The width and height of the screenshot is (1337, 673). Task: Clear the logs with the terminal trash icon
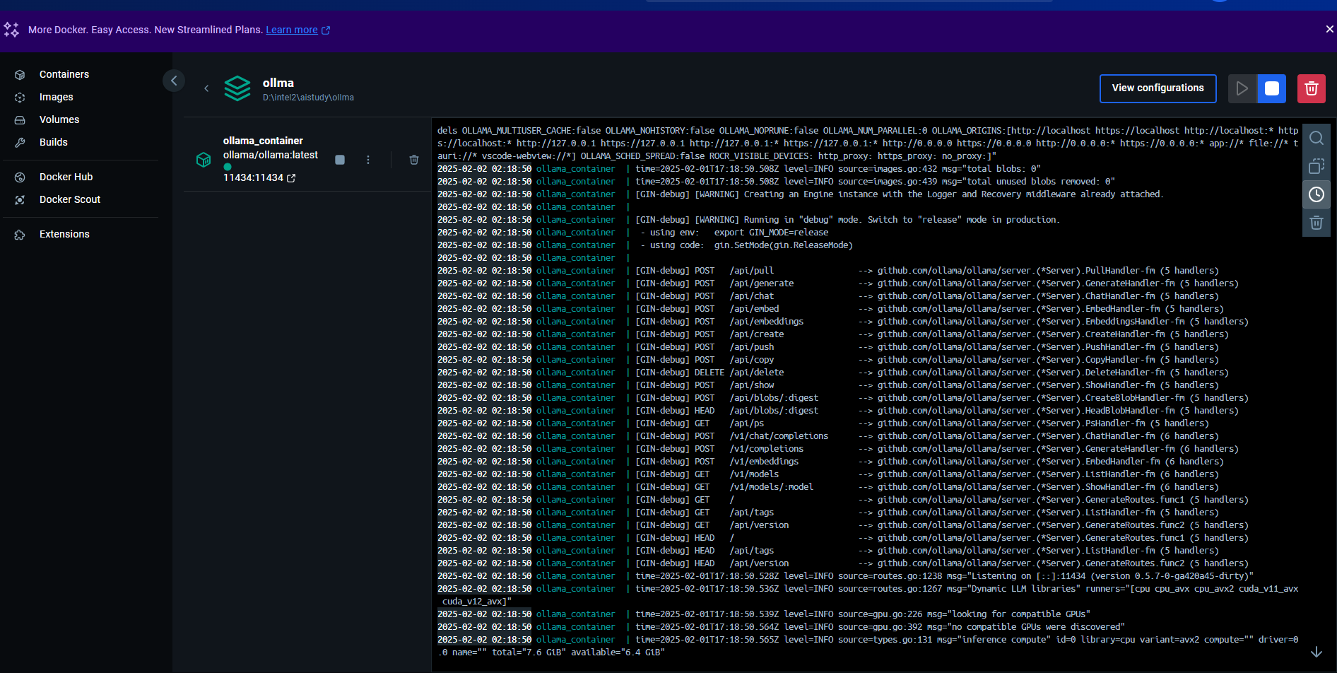pyautogui.click(x=1317, y=223)
